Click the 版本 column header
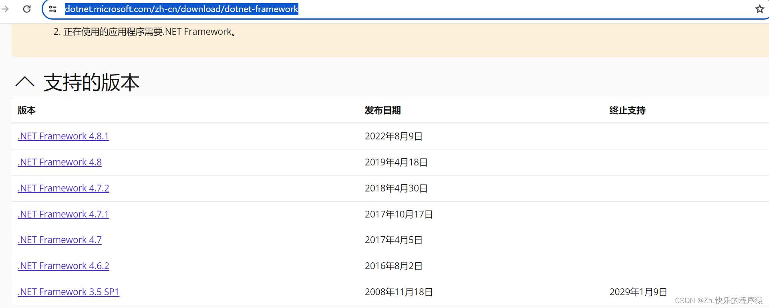This screenshot has height=308, width=769. coord(27,110)
